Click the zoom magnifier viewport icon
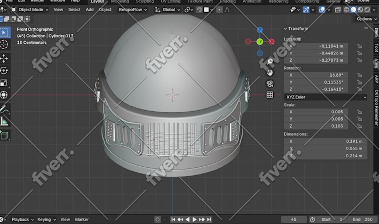The image size is (379, 224). pos(270,62)
